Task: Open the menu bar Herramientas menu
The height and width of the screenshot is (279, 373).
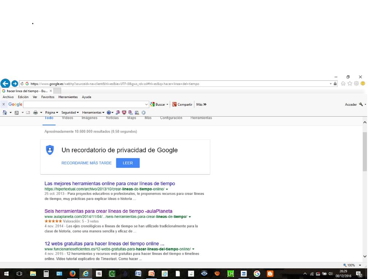Action: click(68, 97)
